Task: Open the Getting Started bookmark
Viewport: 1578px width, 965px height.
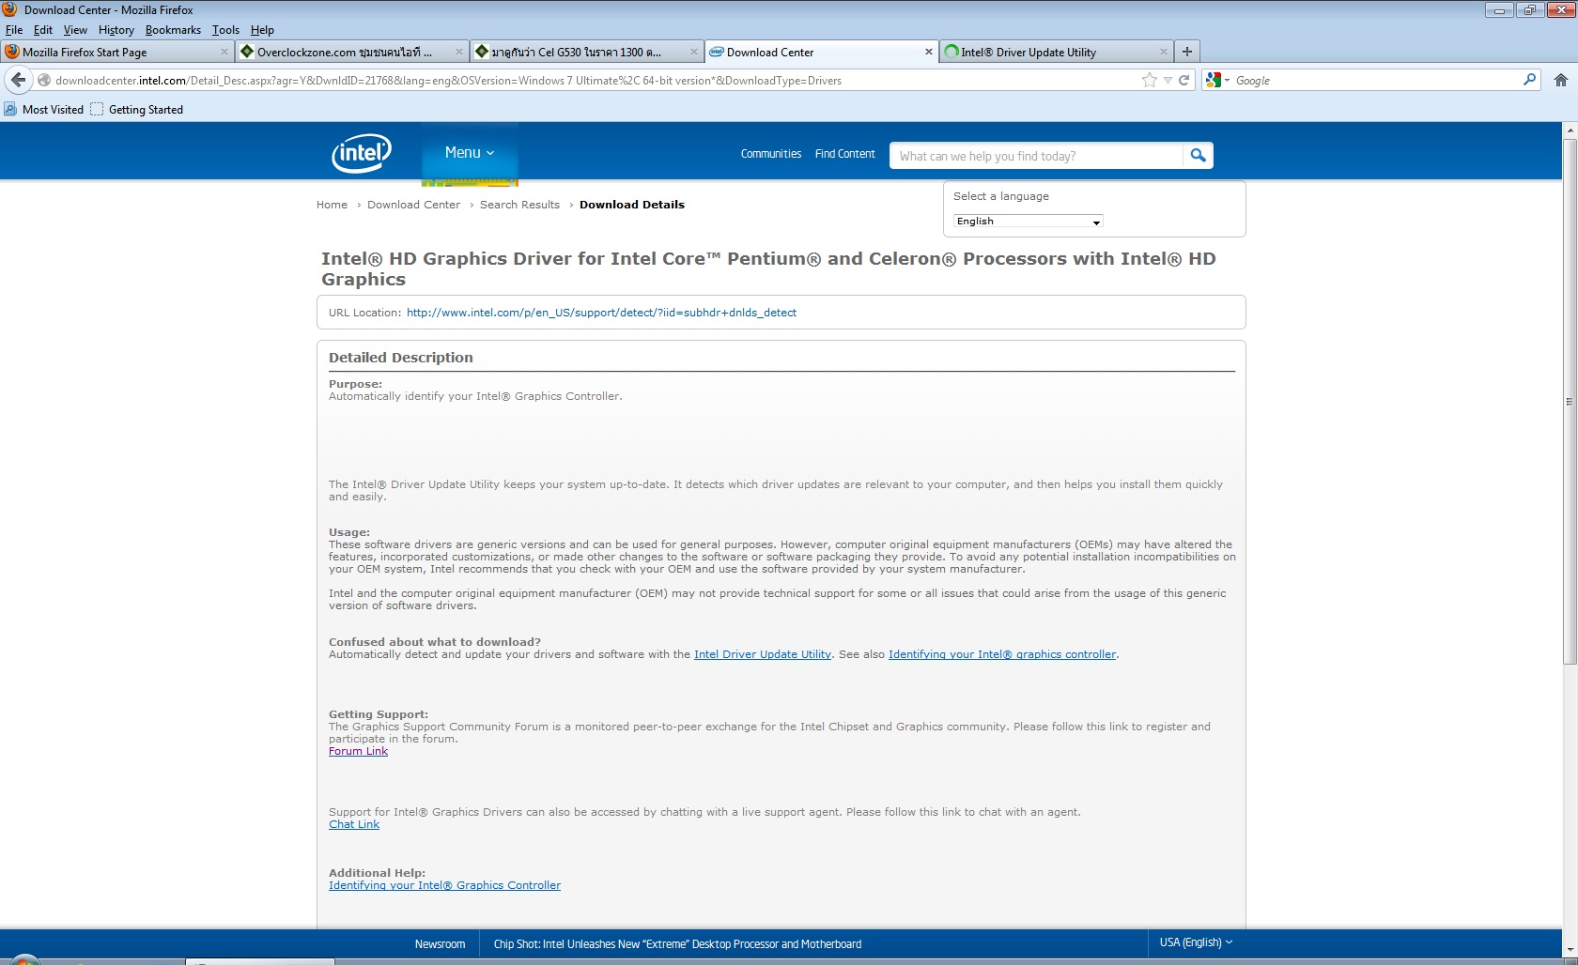Action: coord(136,110)
